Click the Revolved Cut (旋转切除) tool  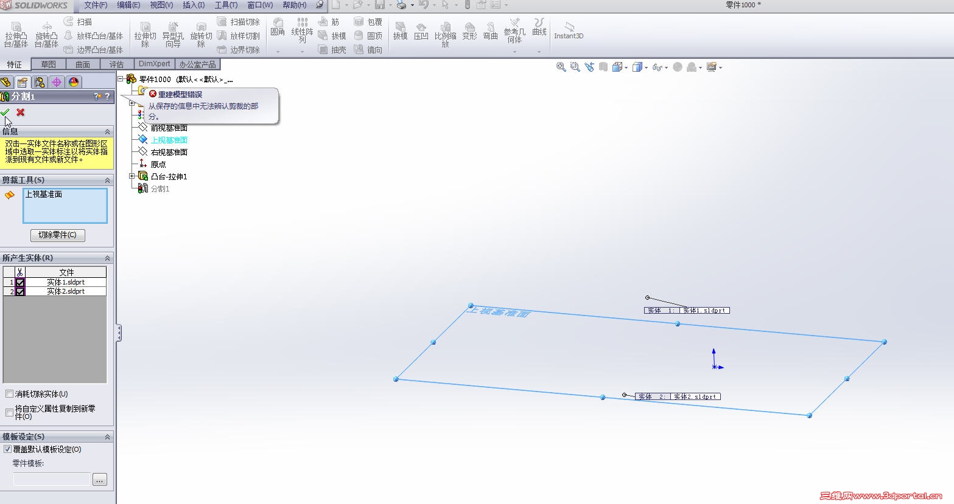pyautogui.click(x=201, y=35)
